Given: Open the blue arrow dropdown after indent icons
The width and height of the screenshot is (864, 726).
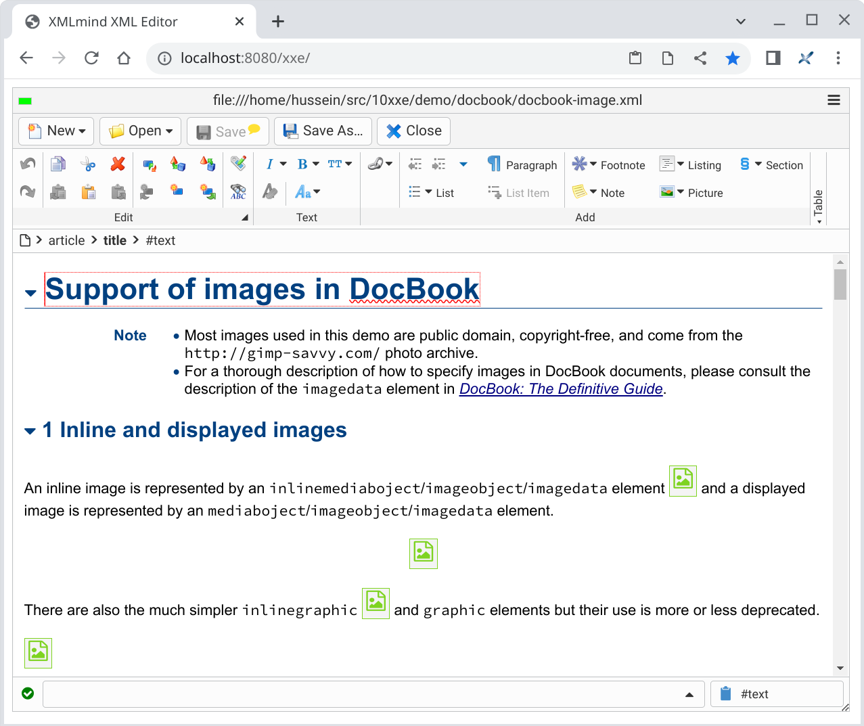Looking at the screenshot, I should point(463,164).
